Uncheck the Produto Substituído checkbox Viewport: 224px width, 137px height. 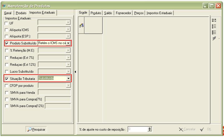7,43
